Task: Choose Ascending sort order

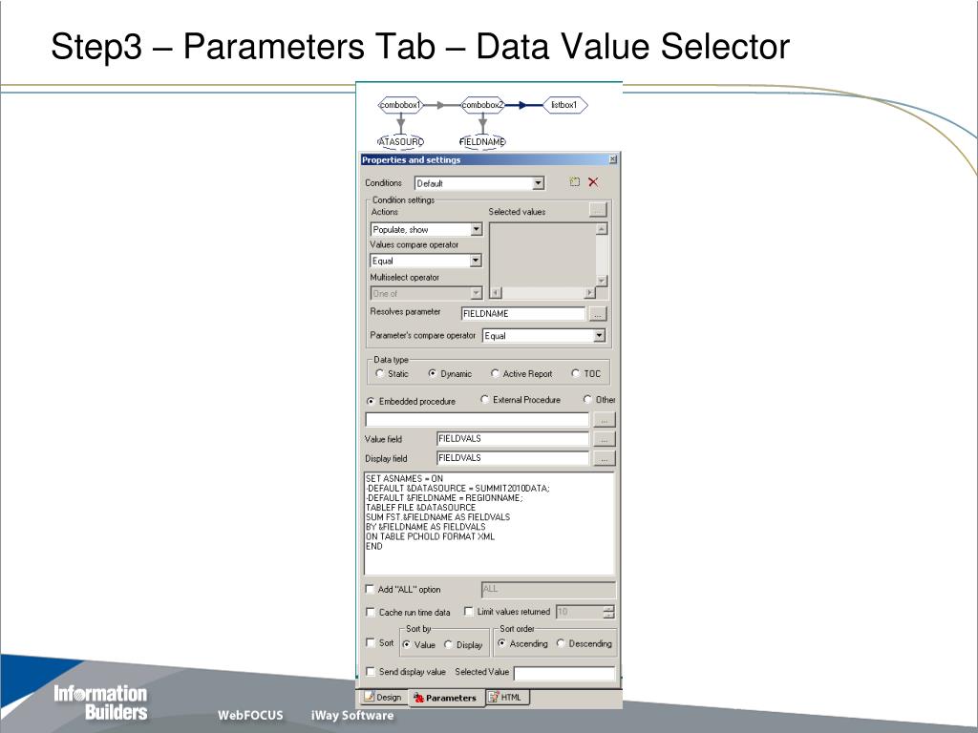Action: (x=501, y=642)
